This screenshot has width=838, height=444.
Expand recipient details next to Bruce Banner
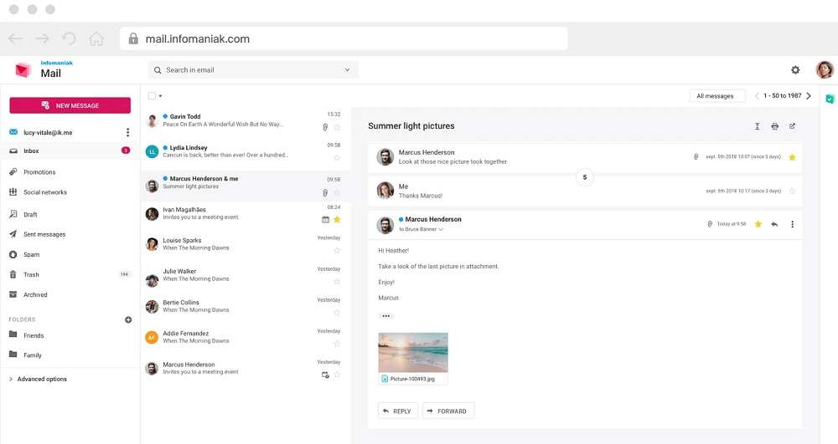point(441,229)
